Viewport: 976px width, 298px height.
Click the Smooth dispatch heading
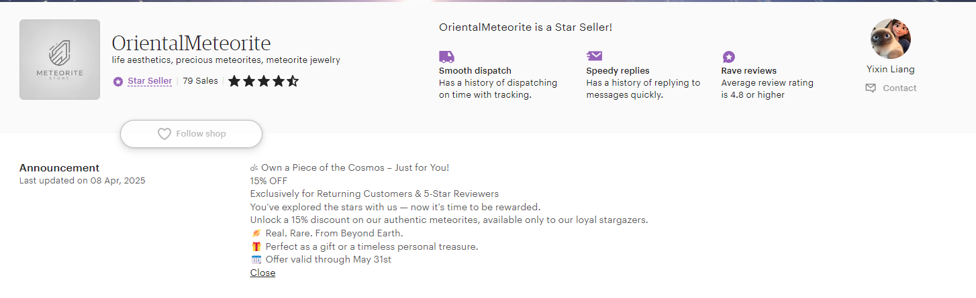click(475, 71)
